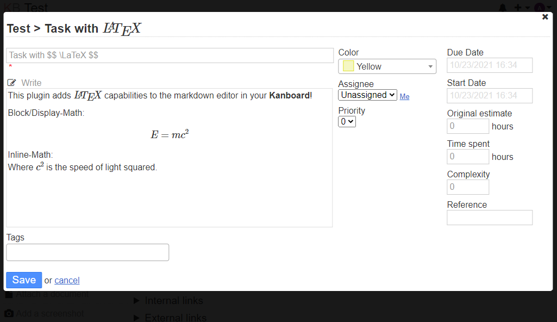Open the Color dropdown showing Yellow
557x322 pixels.
coord(387,66)
